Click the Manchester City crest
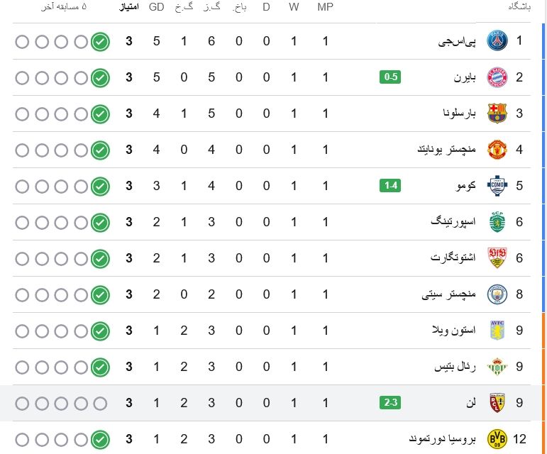Viewport: 547px width, 454px height. [497, 294]
